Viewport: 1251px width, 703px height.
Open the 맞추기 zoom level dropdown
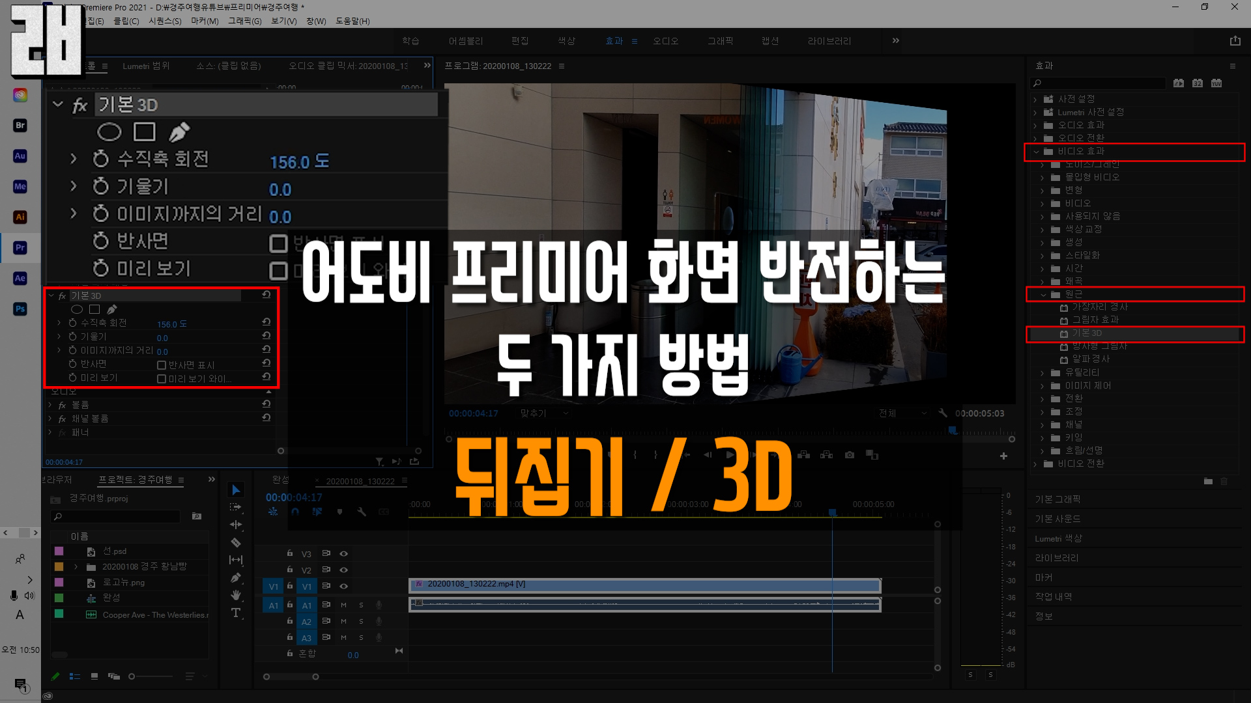[544, 413]
